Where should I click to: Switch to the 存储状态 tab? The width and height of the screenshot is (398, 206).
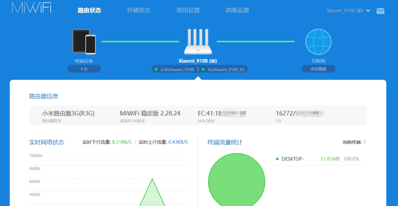tap(139, 10)
